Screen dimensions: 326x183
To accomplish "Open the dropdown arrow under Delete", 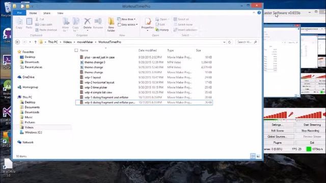I will pyautogui.click(x=87, y=30).
